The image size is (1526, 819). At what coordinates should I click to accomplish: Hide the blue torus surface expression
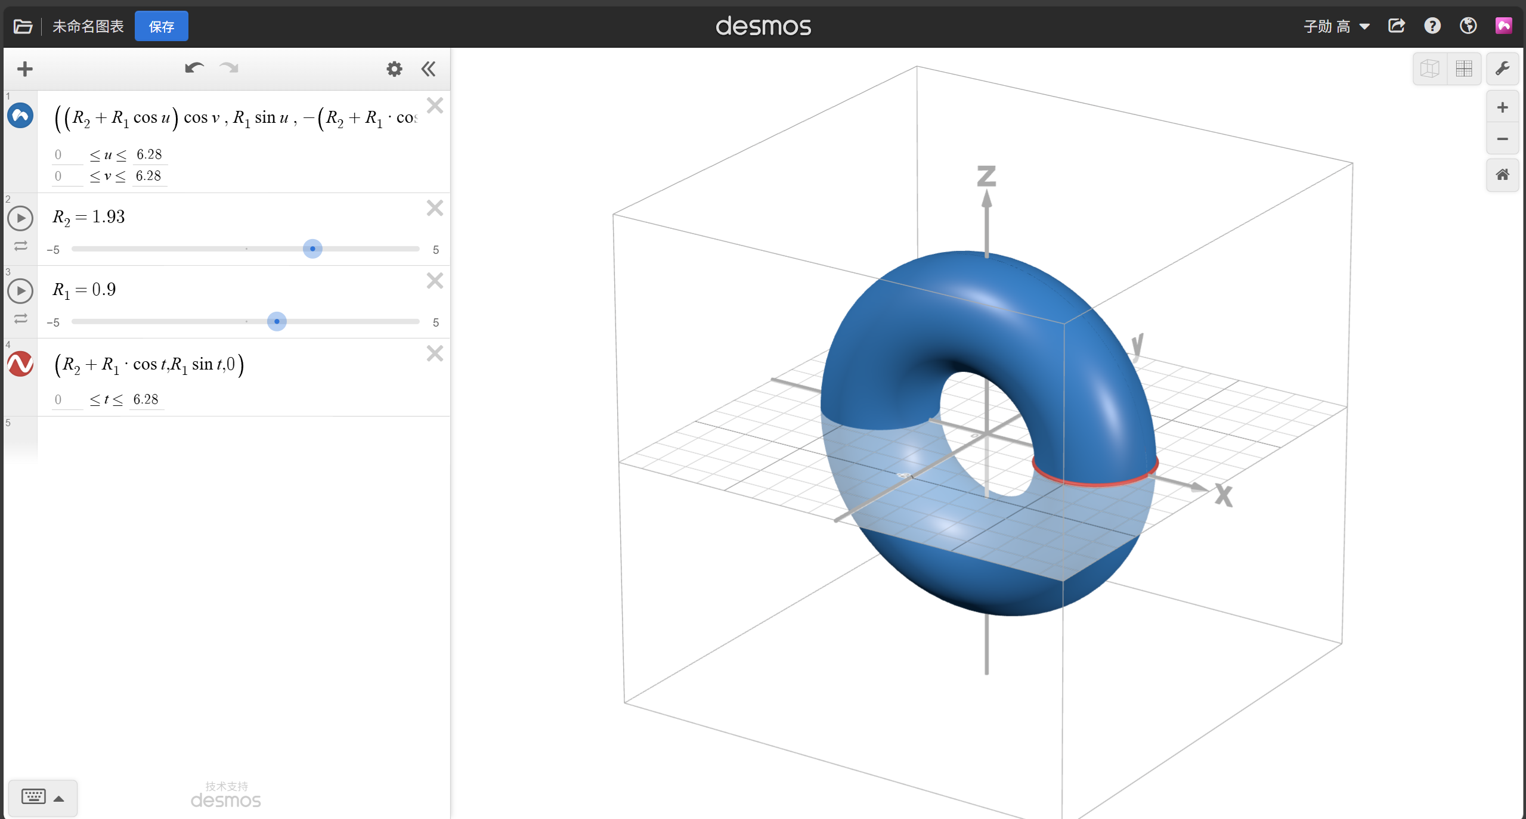[20, 116]
